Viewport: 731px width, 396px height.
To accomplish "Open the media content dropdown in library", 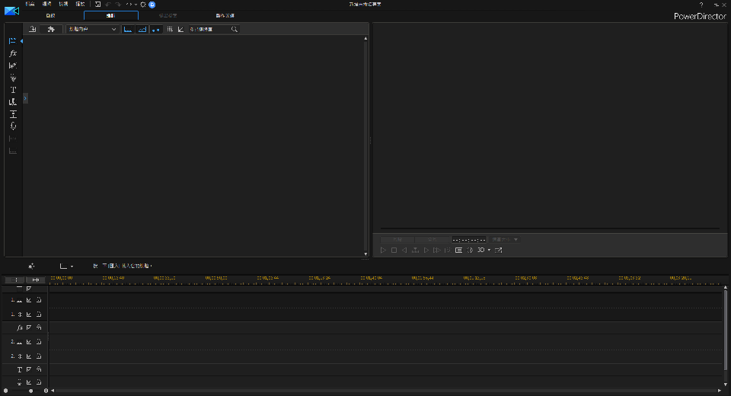I will (91, 29).
